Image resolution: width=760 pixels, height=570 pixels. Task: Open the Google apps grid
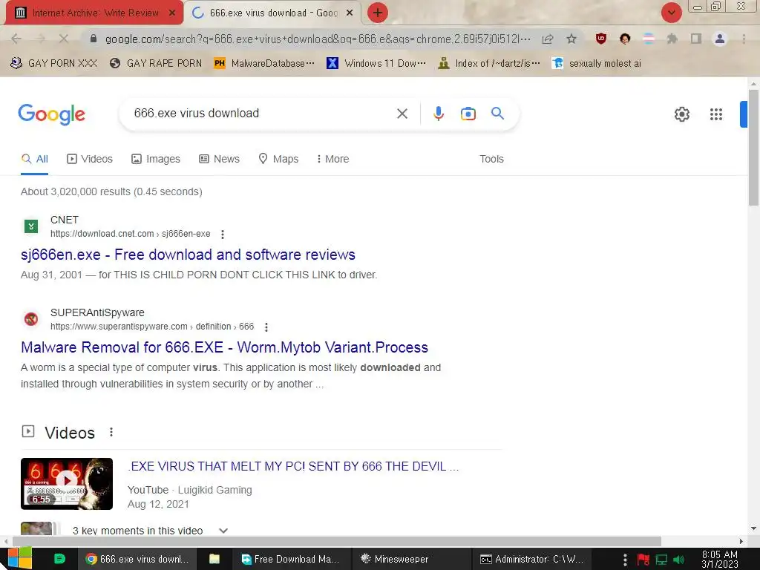click(x=716, y=114)
